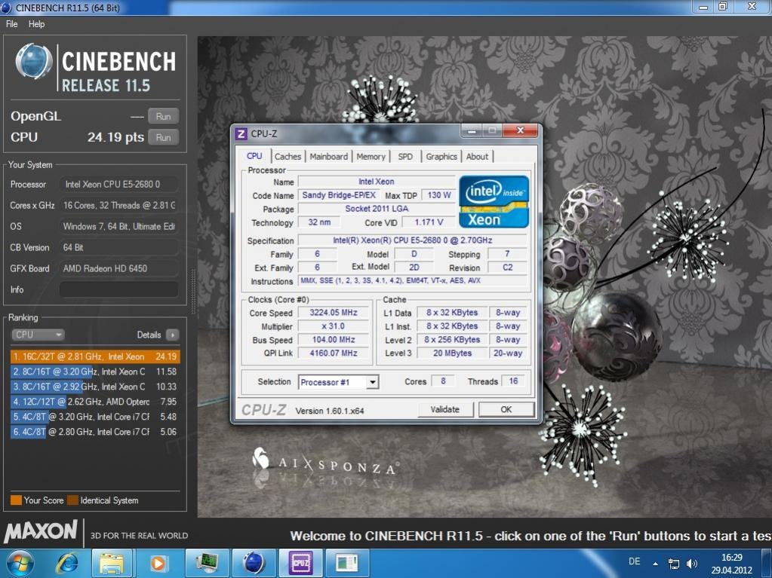Click the GFX Board AMD Radeon HD 6450 field
The width and height of the screenshot is (772, 578).
click(118, 268)
